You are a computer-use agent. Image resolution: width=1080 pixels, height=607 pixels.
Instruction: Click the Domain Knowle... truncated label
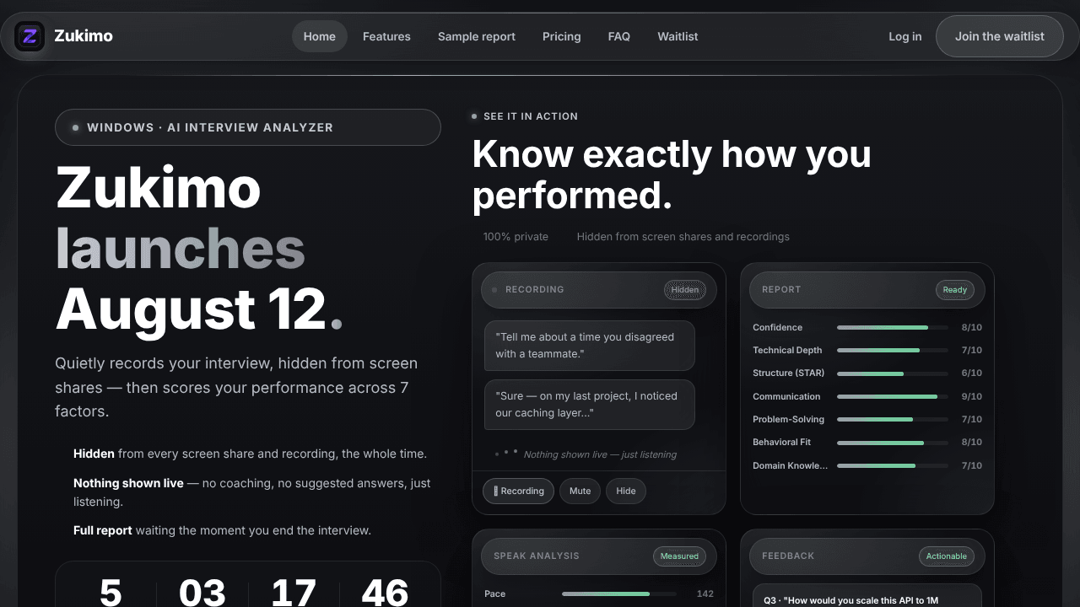click(791, 465)
